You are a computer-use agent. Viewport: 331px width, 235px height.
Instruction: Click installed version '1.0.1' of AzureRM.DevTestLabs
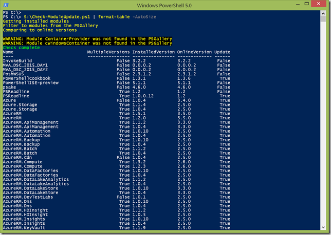click(x=139, y=197)
